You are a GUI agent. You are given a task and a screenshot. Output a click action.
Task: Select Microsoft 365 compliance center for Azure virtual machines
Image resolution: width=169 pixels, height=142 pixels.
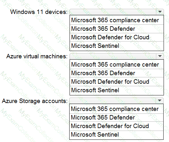tap(117, 64)
